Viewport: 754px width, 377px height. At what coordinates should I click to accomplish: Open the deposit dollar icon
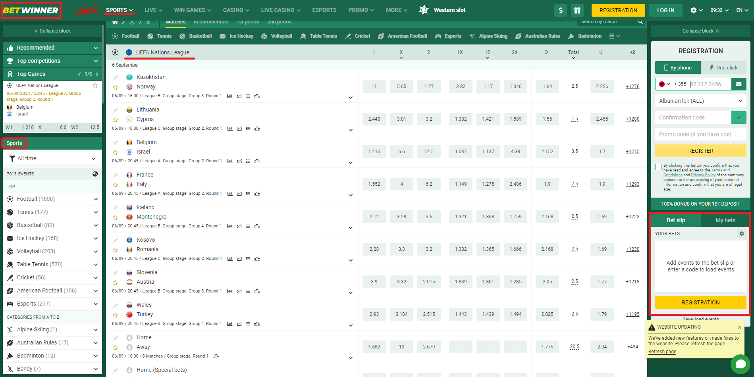(x=561, y=10)
